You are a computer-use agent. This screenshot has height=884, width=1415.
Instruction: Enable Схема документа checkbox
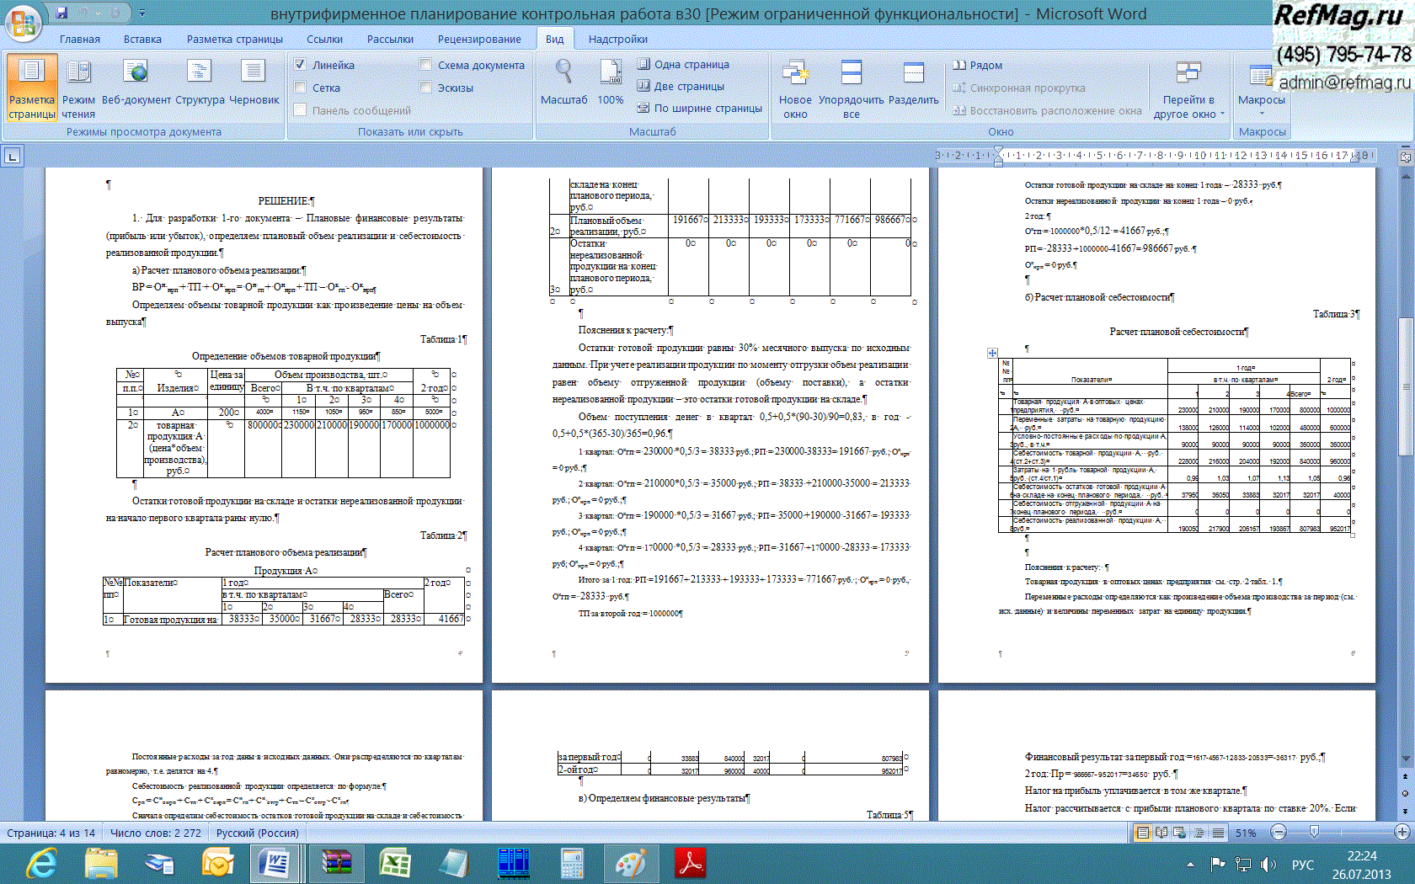pos(425,64)
